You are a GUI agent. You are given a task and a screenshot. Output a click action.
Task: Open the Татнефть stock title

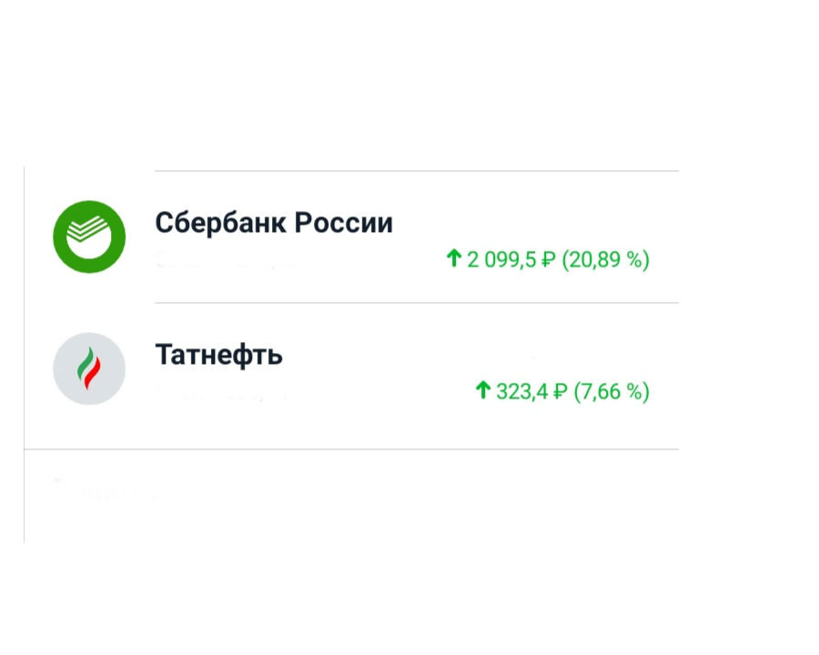click(x=218, y=355)
